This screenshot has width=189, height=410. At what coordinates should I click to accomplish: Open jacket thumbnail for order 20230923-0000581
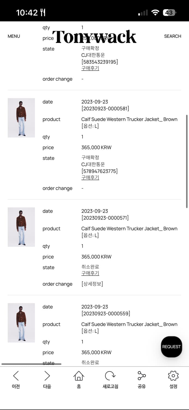pyautogui.click(x=21, y=118)
